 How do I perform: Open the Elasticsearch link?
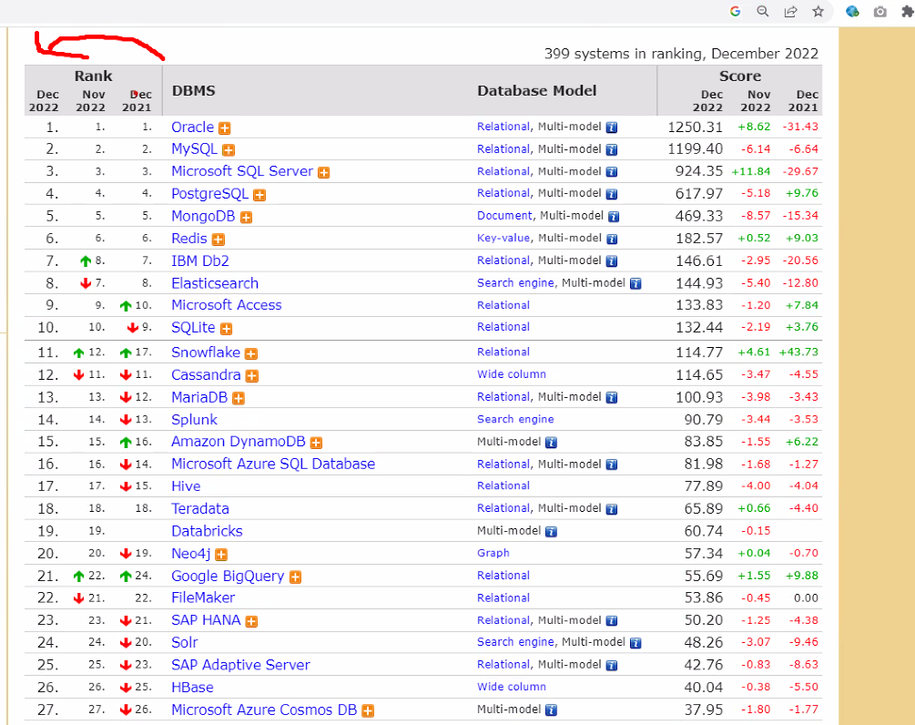point(215,283)
